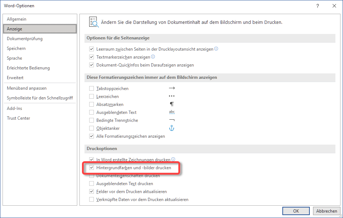Check the Absatzmarken checkbox
Image resolution: width=343 pixels, height=218 pixels.
click(91, 104)
